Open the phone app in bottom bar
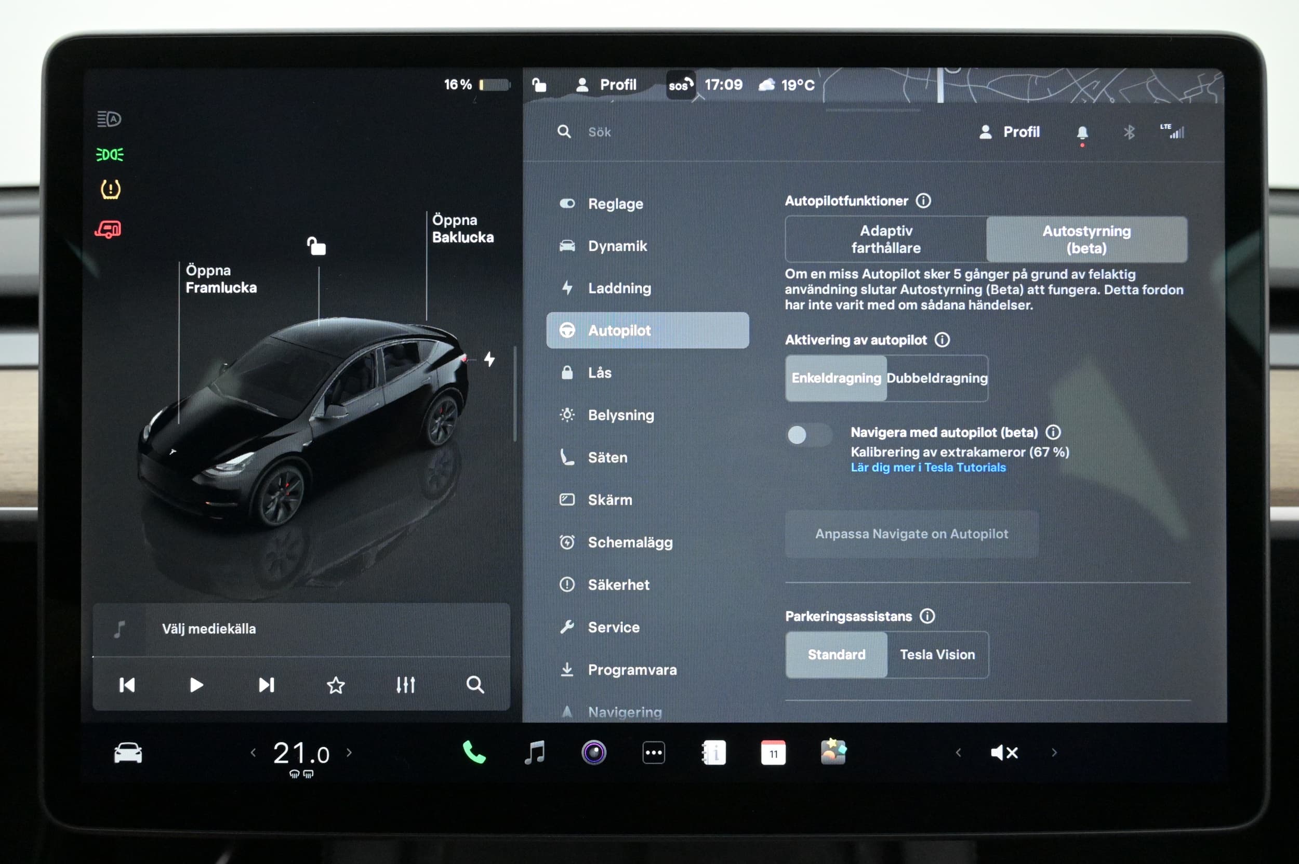The width and height of the screenshot is (1299, 864). click(x=474, y=753)
